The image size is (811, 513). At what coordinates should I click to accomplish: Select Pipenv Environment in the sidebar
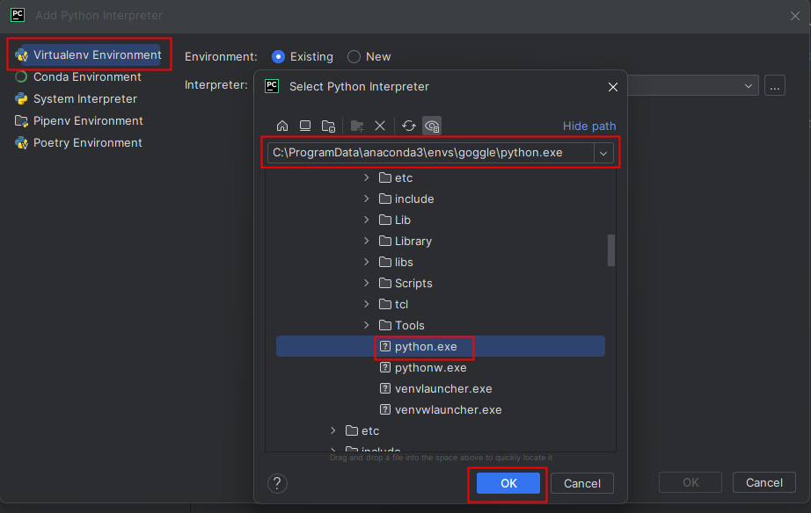pos(88,121)
